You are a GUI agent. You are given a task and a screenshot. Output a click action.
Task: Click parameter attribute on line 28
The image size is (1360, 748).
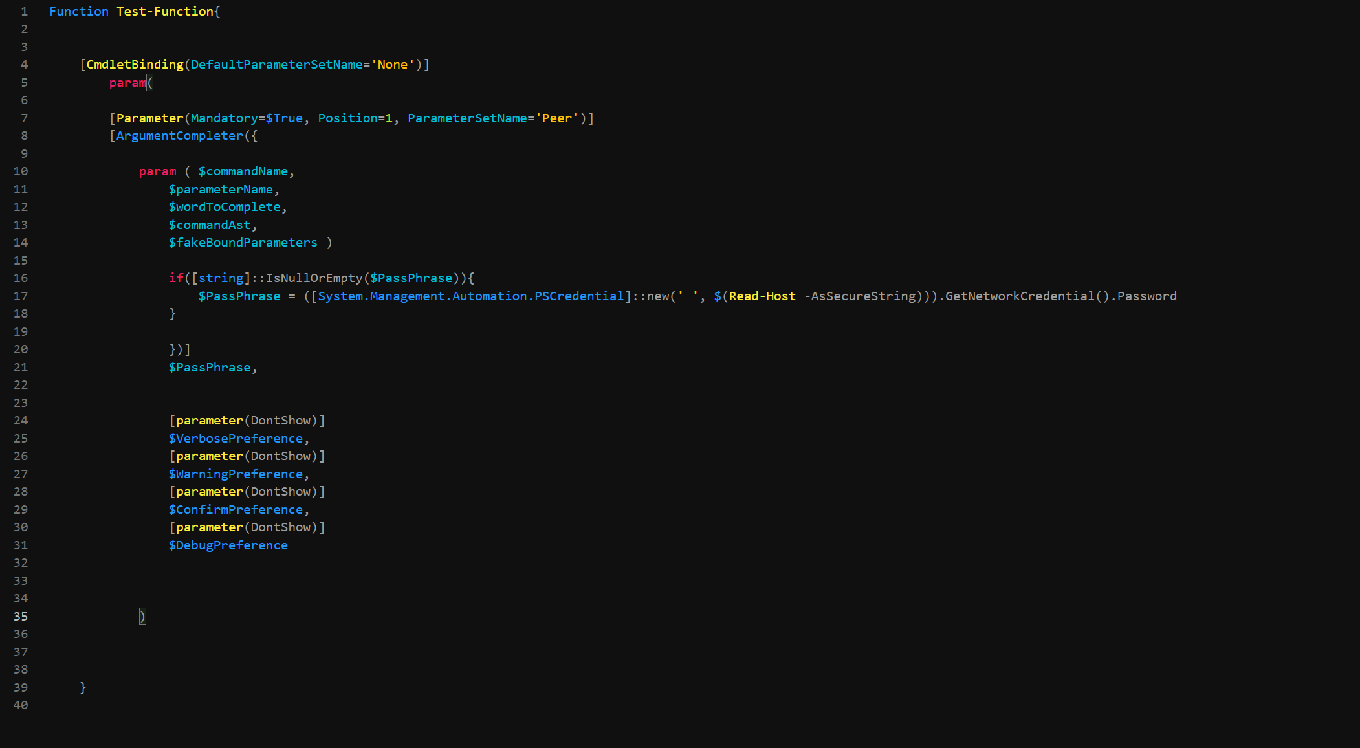(210, 492)
